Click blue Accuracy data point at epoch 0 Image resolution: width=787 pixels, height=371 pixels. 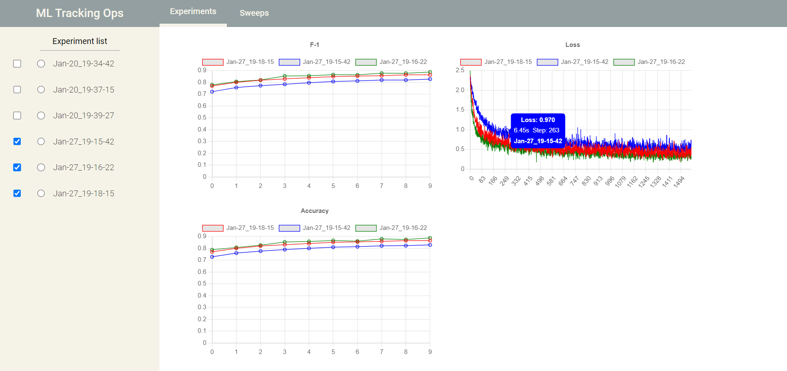click(x=212, y=257)
